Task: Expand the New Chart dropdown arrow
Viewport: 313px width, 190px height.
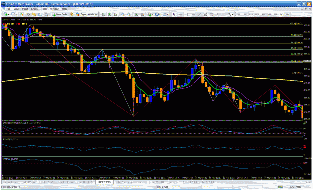Action: point(9,14)
